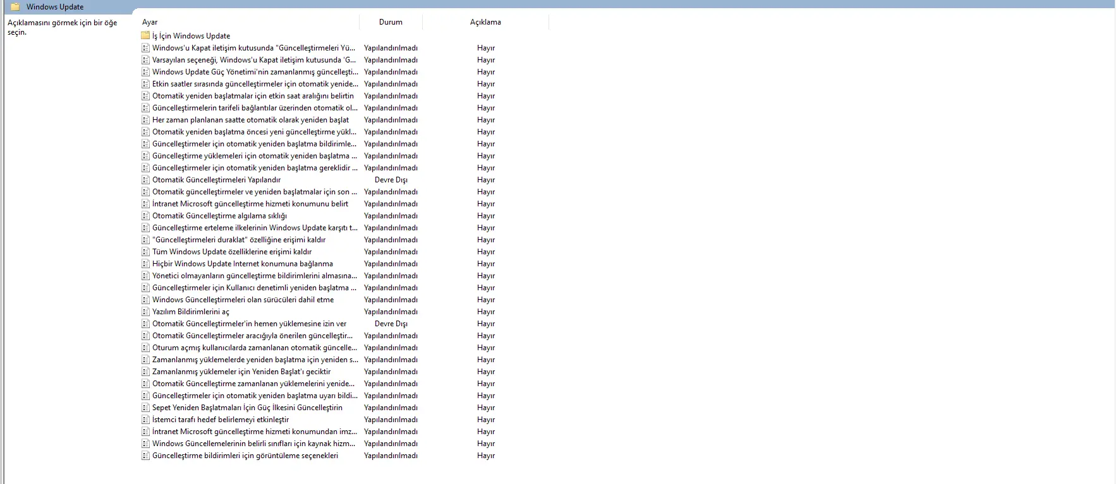Image resolution: width=1116 pixels, height=484 pixels.
Task: Select Güncelleştirmeler için otomatik yeniden başlatma gereklidir row
Action: tap(255, 168)
